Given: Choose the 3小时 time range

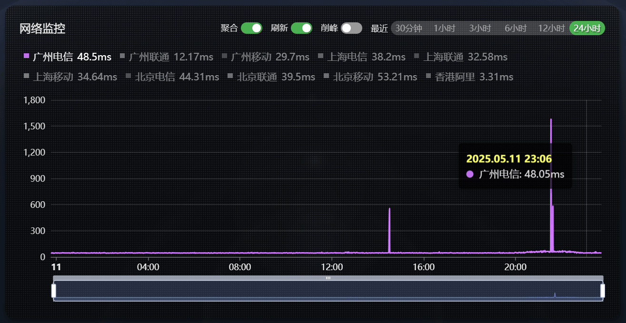Looking at the screenshot, I should point(479,28).
